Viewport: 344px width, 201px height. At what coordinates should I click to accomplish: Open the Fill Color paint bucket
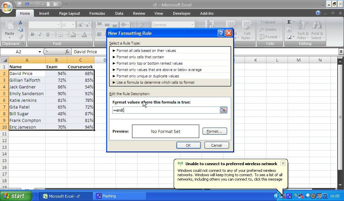point(73,35)
